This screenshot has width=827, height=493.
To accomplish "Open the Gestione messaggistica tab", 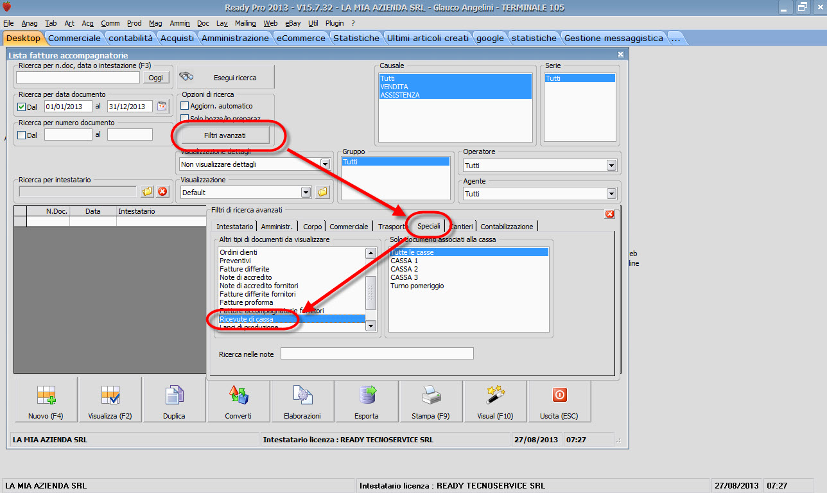I will coord(614,38).
